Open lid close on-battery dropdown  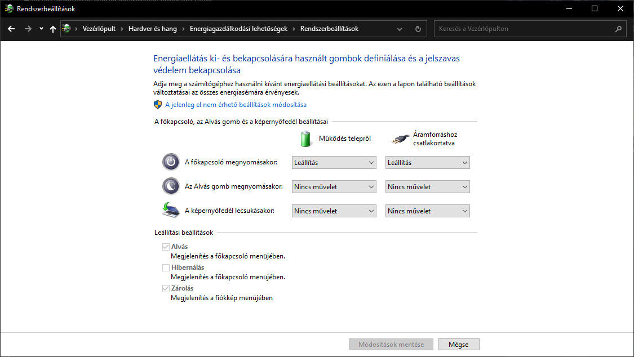coord(334,211)
